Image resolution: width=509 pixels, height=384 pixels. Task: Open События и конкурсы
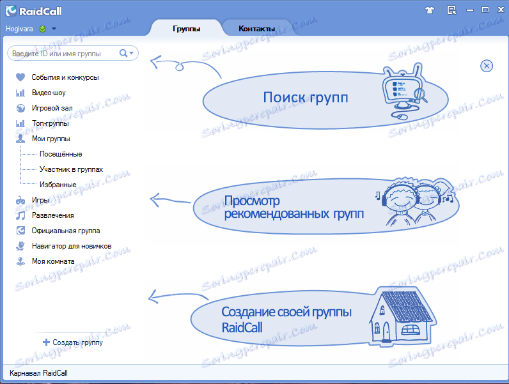(x=65, y=77)
